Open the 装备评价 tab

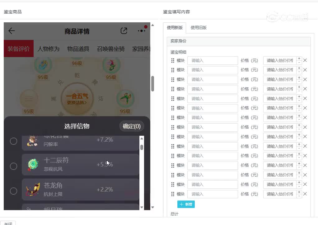pos(18,48)
